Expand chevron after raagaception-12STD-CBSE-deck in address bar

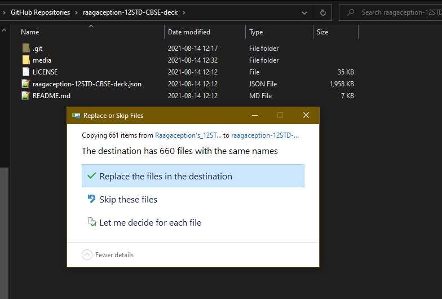click(184, 12)
